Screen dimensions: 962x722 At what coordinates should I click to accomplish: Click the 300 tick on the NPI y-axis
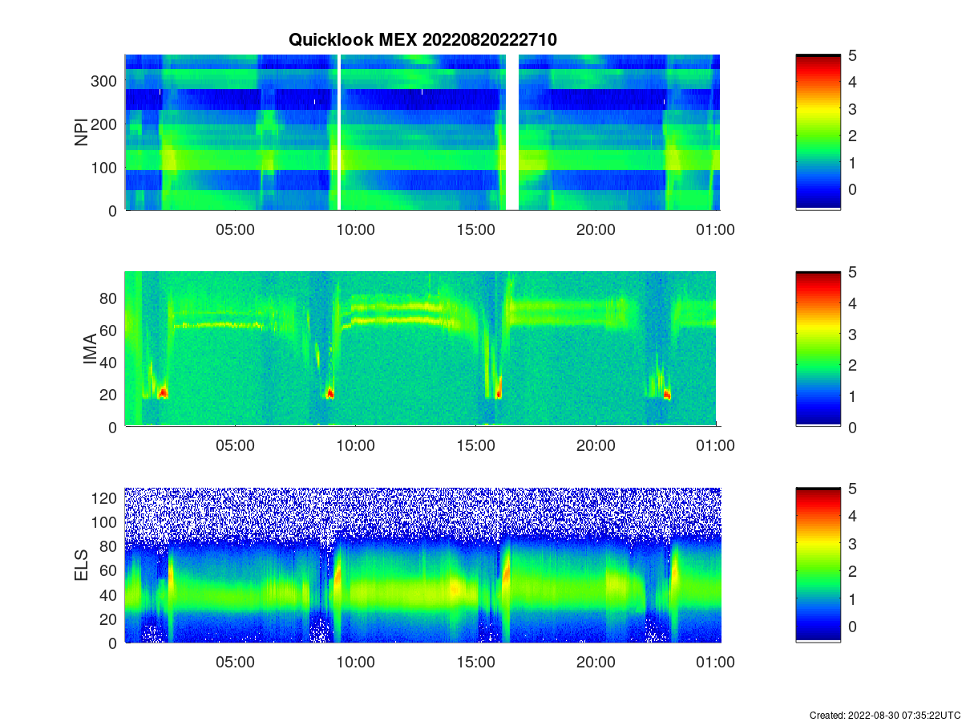click(x=105, y=81)
